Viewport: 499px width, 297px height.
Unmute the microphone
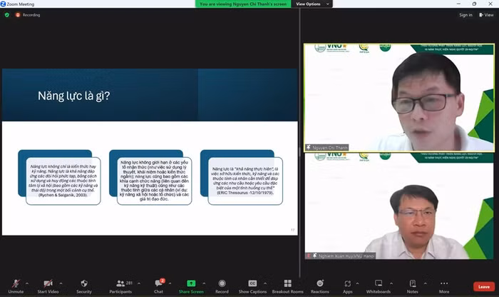(16, 285)
